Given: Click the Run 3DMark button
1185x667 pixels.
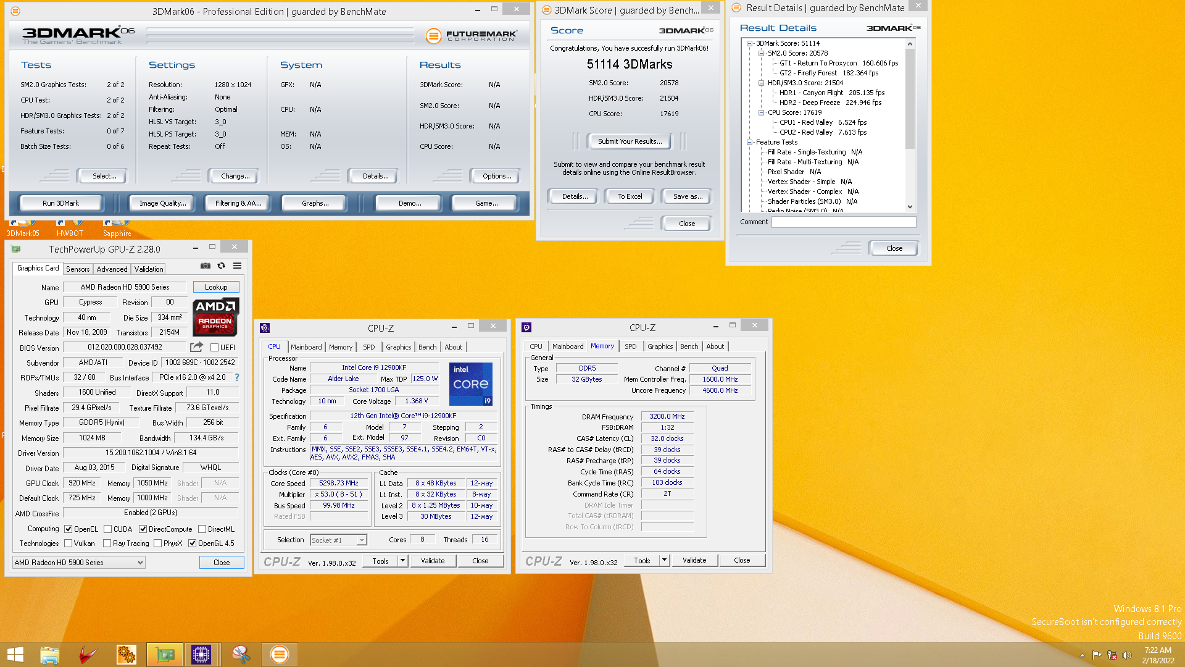Looking at the screenshot, I should (x=61, y=203).
